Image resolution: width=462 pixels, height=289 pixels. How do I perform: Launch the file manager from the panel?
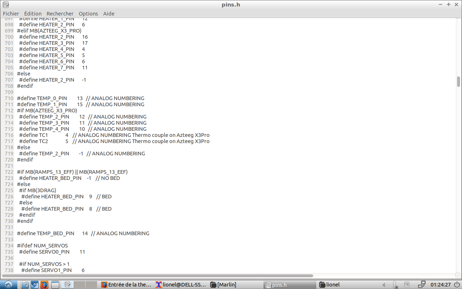click(25, 285)
